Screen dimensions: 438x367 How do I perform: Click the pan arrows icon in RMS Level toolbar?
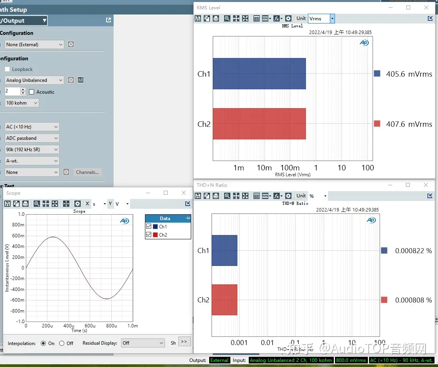(236, 18)
